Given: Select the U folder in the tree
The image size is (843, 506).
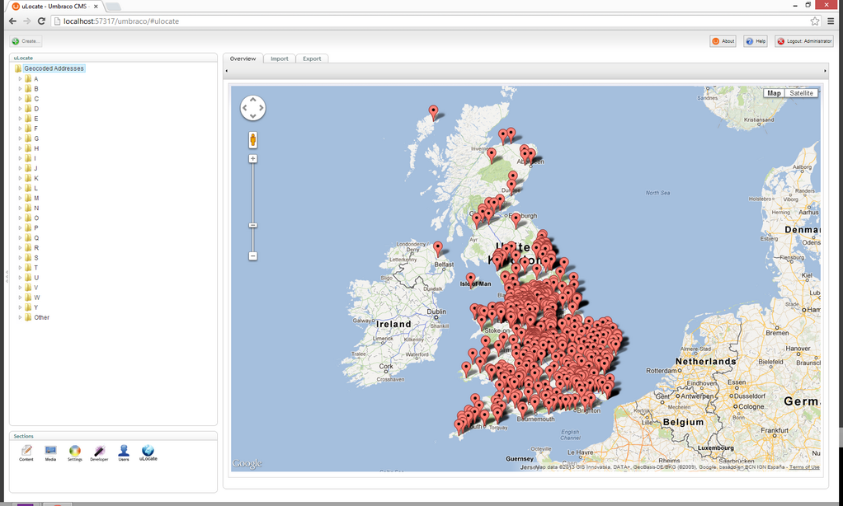Looking at the screenshot, I should point(36,277).
